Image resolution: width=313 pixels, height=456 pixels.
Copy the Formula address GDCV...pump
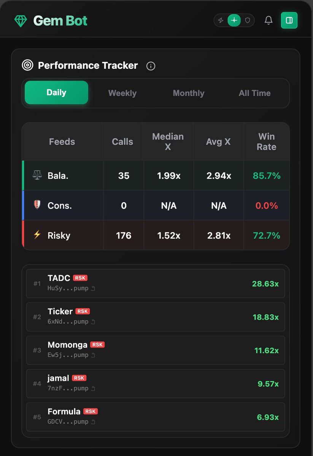[93, 422]
